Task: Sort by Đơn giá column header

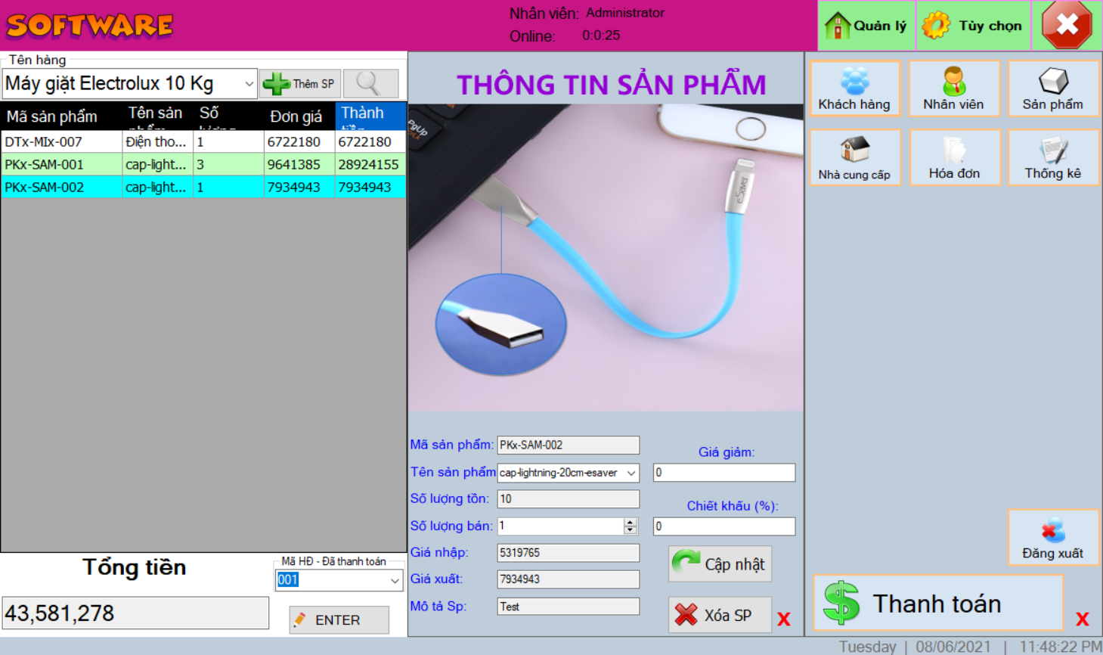Action: point(299,116)
